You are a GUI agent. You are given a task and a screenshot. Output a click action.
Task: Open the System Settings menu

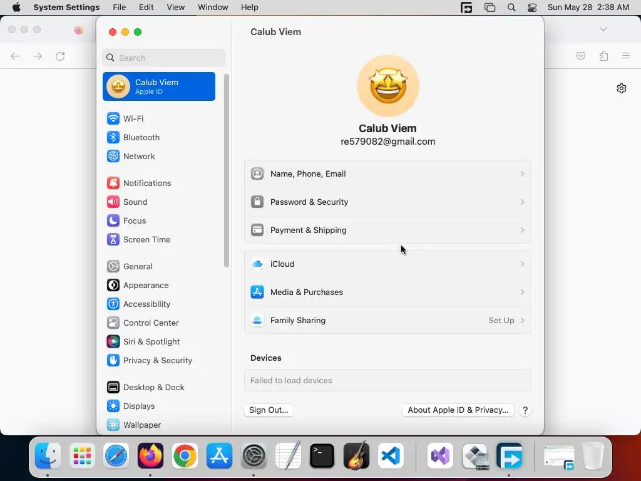tap(66, 8)
